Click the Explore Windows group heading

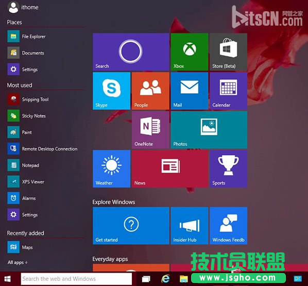coord(114,202)
